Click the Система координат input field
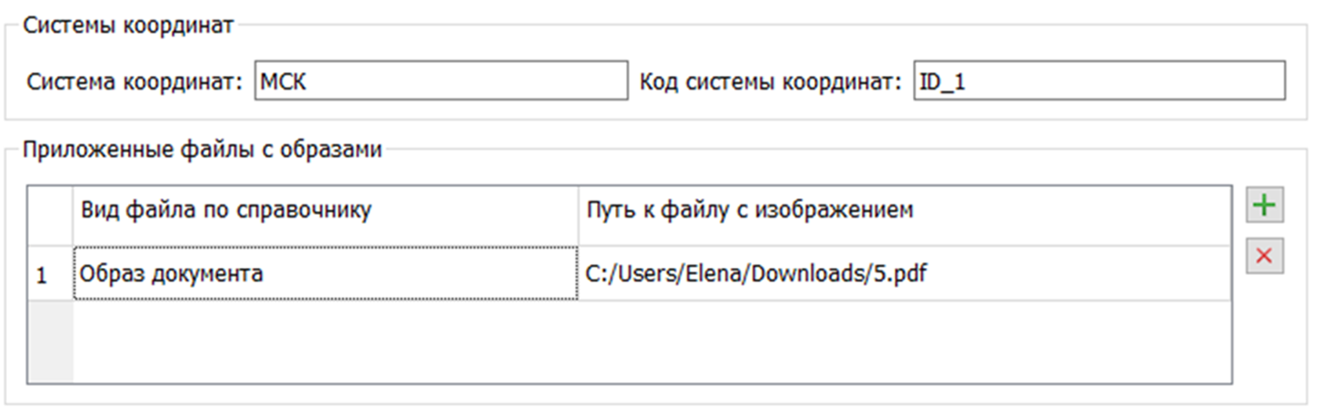 (x=440, y=82)
